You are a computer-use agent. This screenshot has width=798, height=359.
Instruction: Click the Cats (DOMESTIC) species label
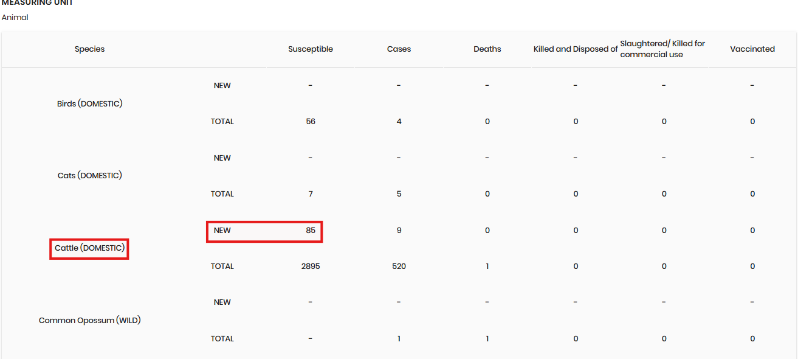89,176
